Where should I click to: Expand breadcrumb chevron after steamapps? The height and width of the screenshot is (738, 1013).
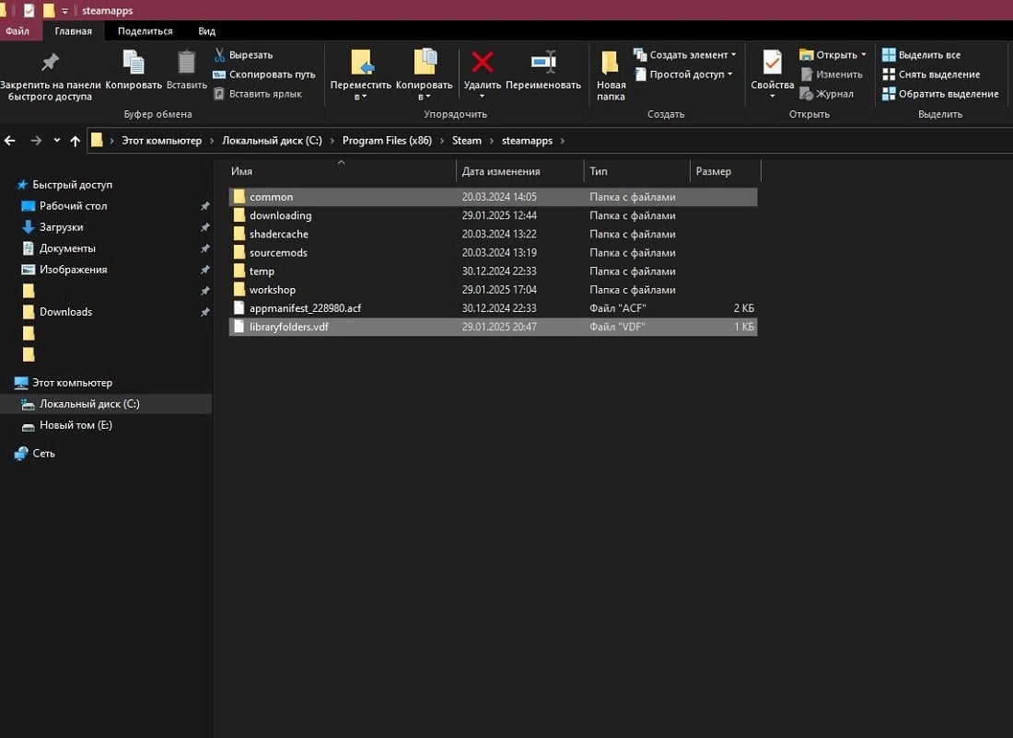click(562, 140)
